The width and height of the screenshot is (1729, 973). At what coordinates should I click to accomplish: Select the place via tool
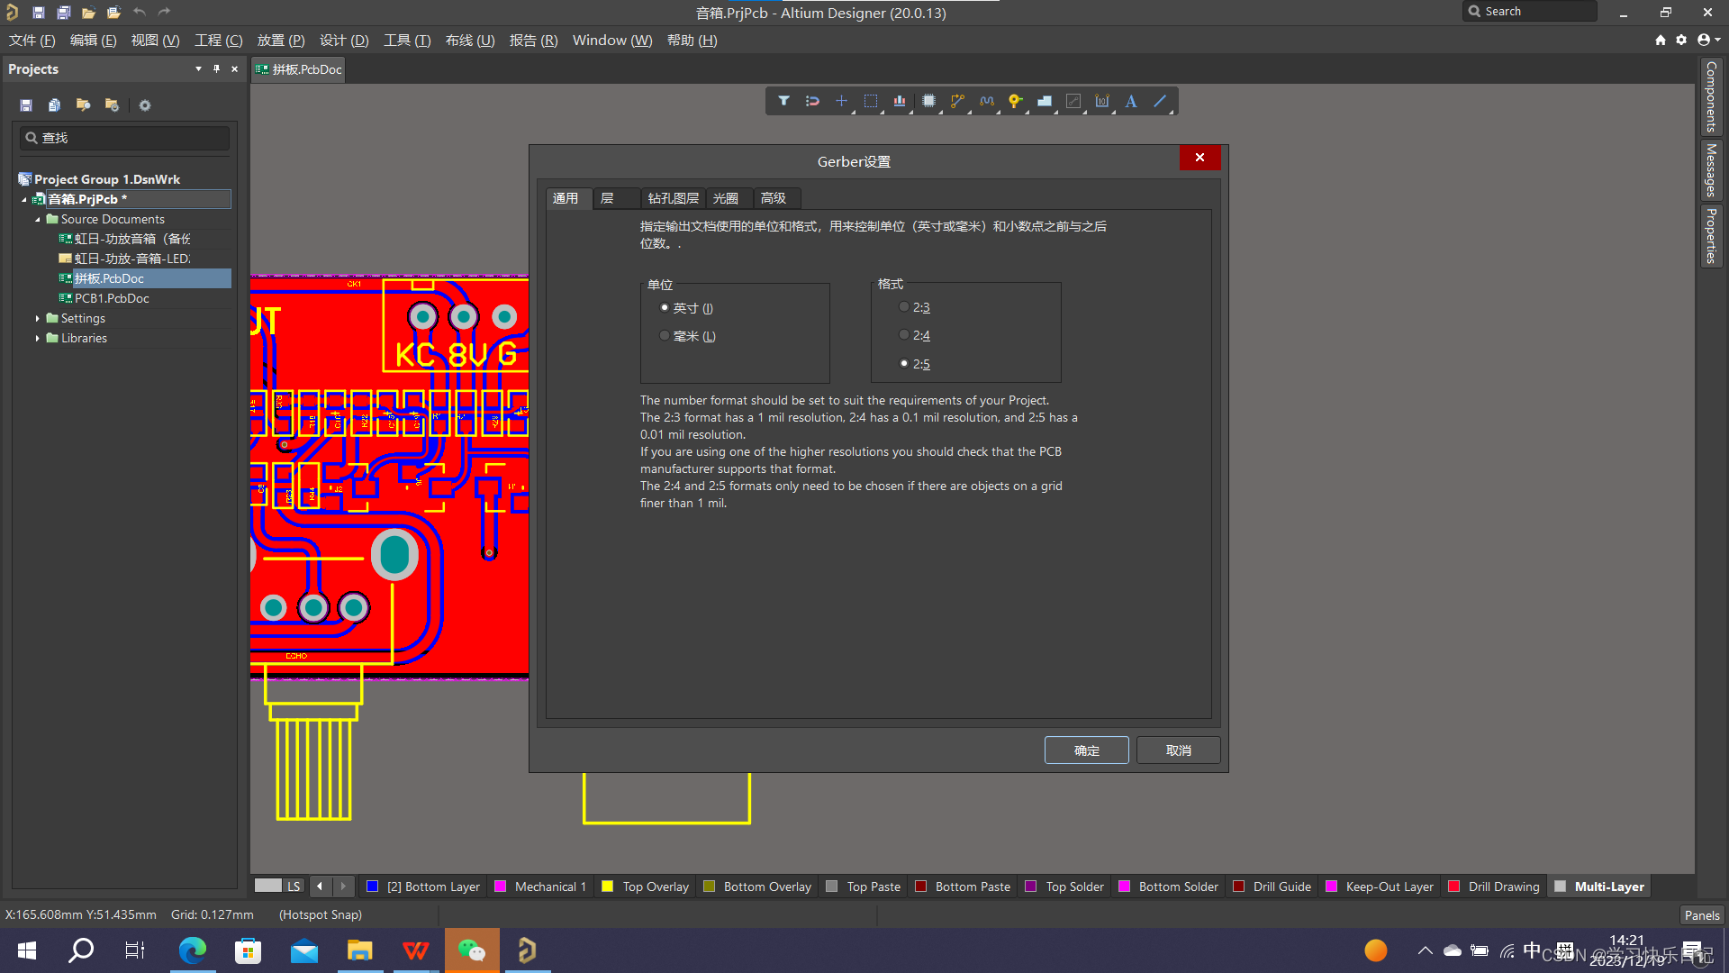1015,101
